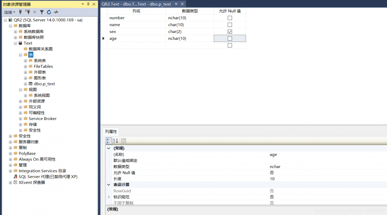Select the QR2 SQL Server node

tap(48, 20)
